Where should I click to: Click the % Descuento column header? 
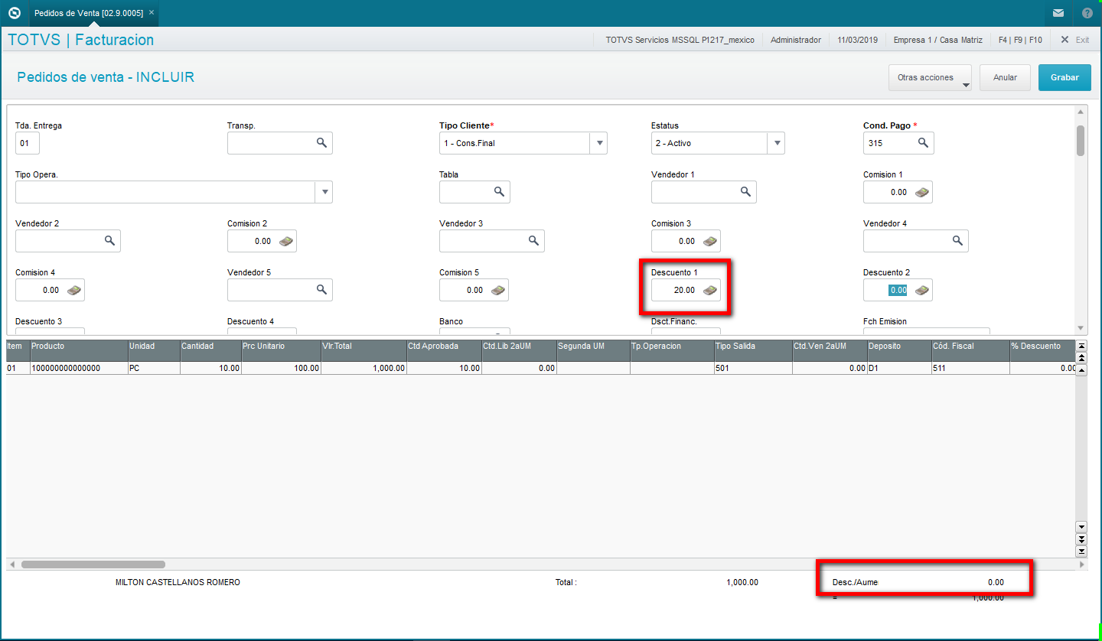coord(1042,350)
